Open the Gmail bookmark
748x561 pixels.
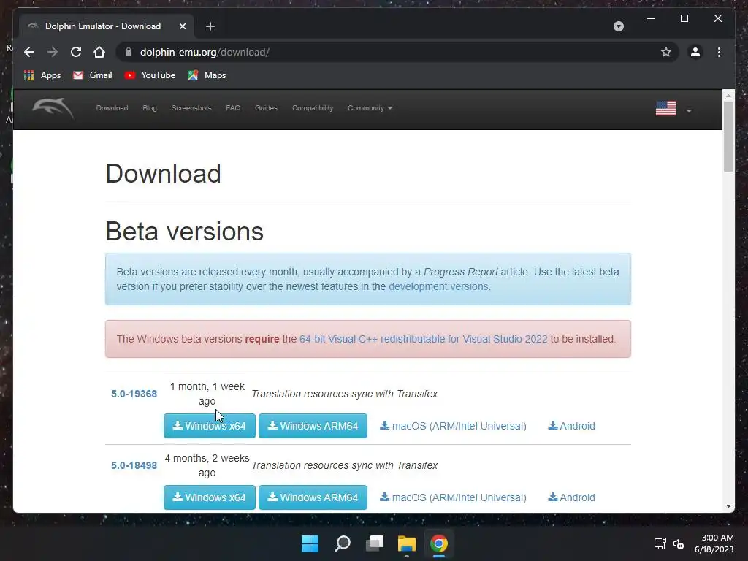click(x=93, y=75)
